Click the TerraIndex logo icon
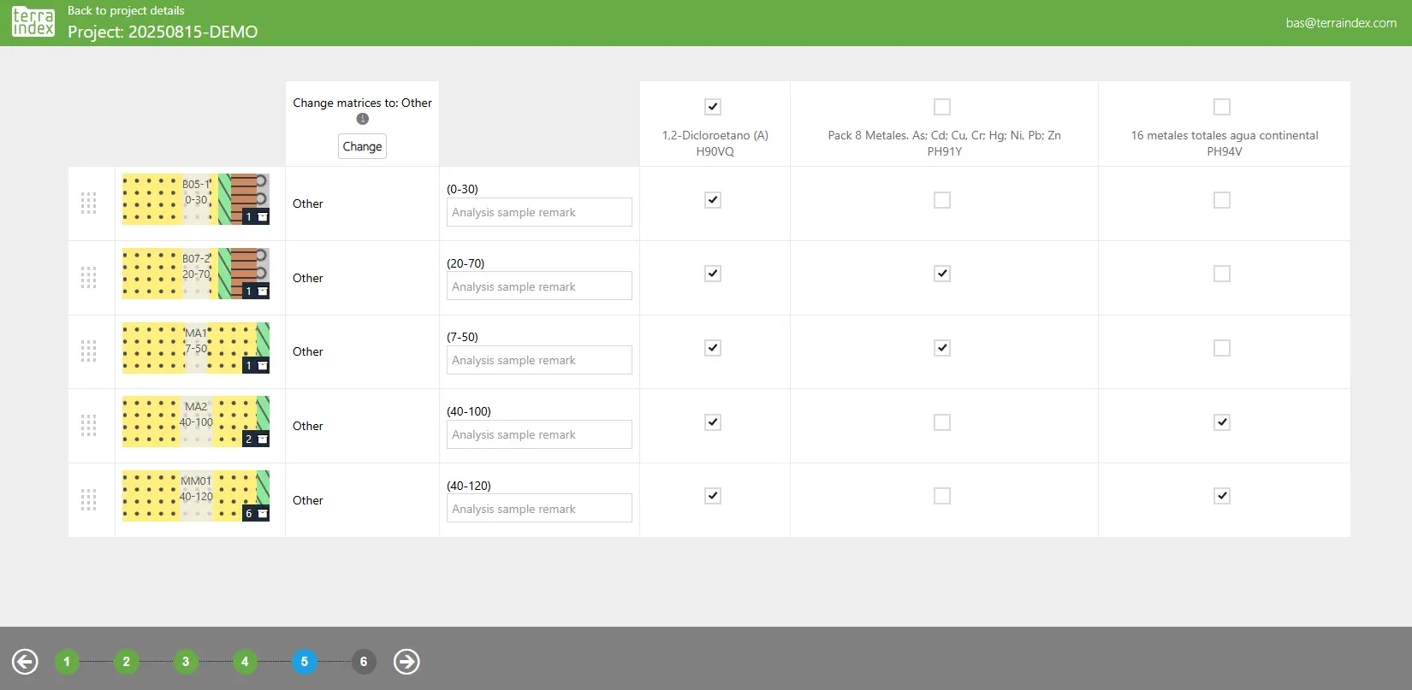This screenshot has height=690, width=1412. click(33, 22)
